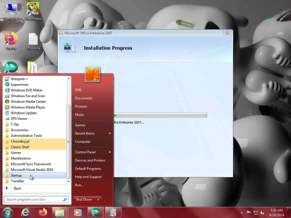Open the network tray icon
Viewport: 291px width, 218px height.
point(255,213)
